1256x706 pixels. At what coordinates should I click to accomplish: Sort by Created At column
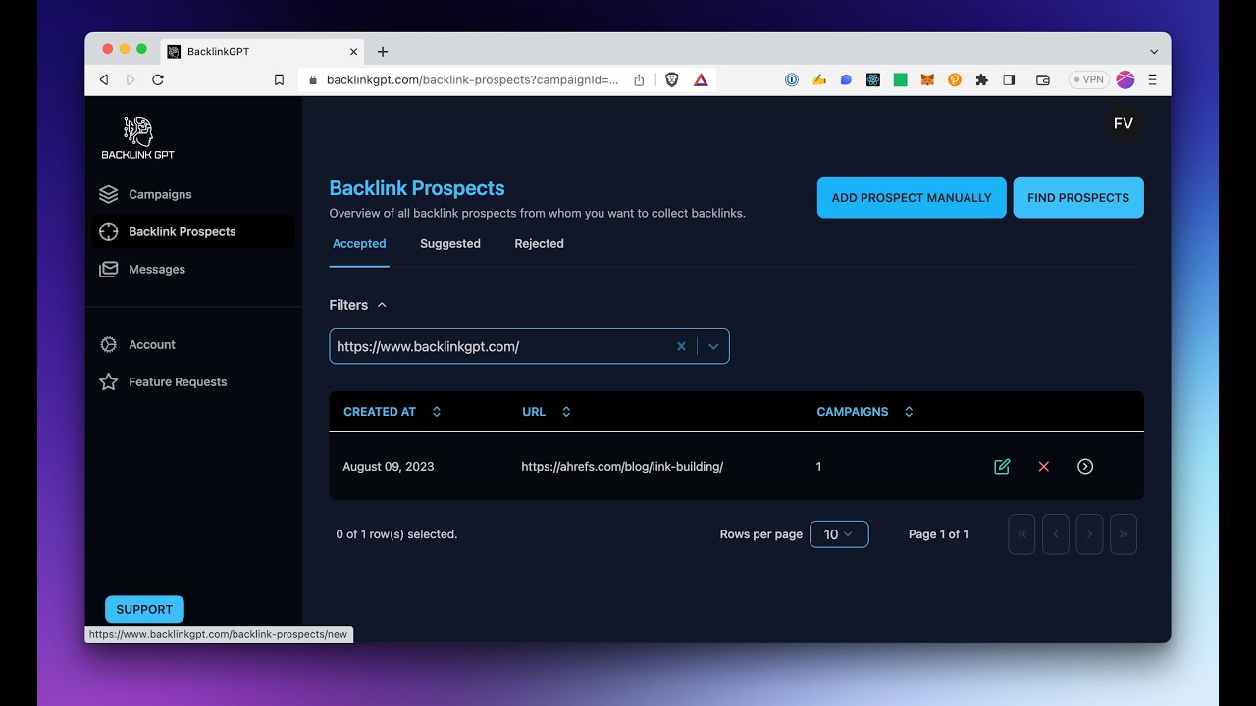[392, 412]
